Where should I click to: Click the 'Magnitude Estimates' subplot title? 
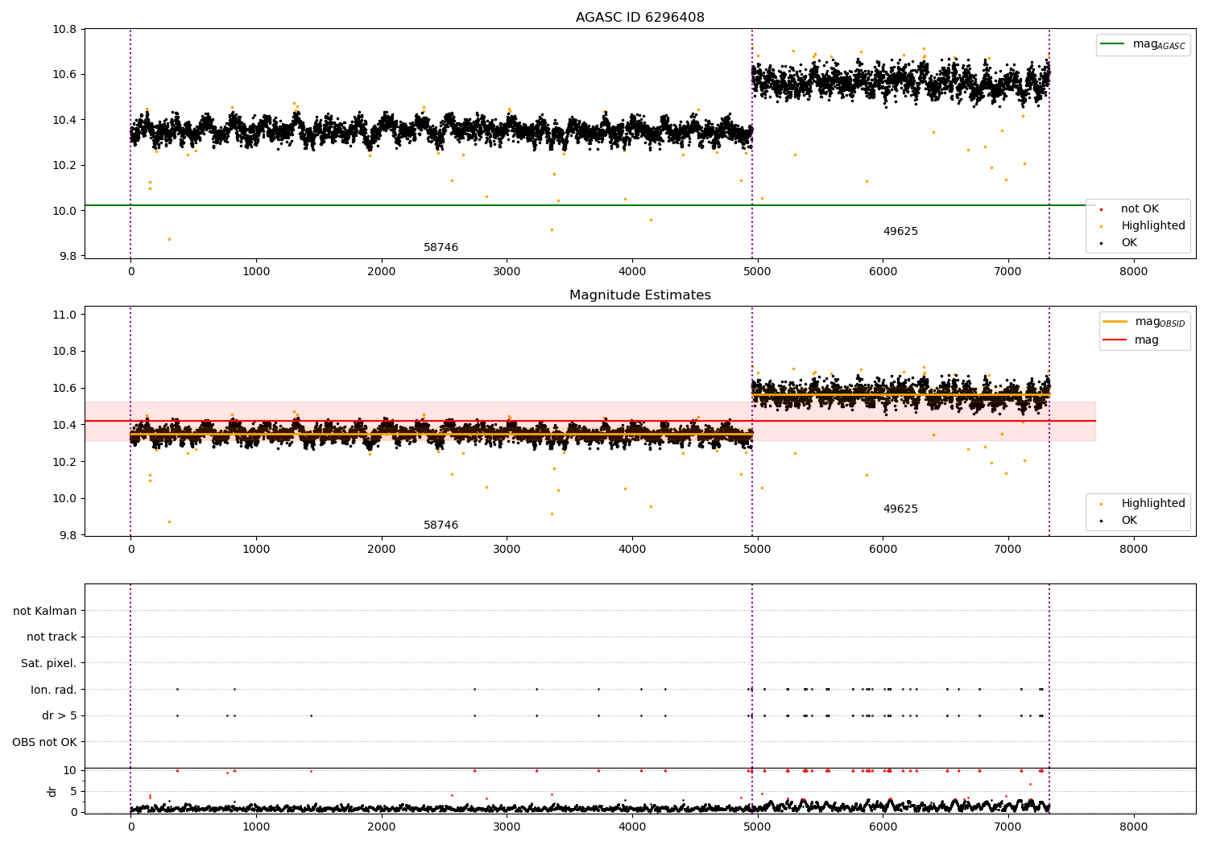tap(639, 295)
